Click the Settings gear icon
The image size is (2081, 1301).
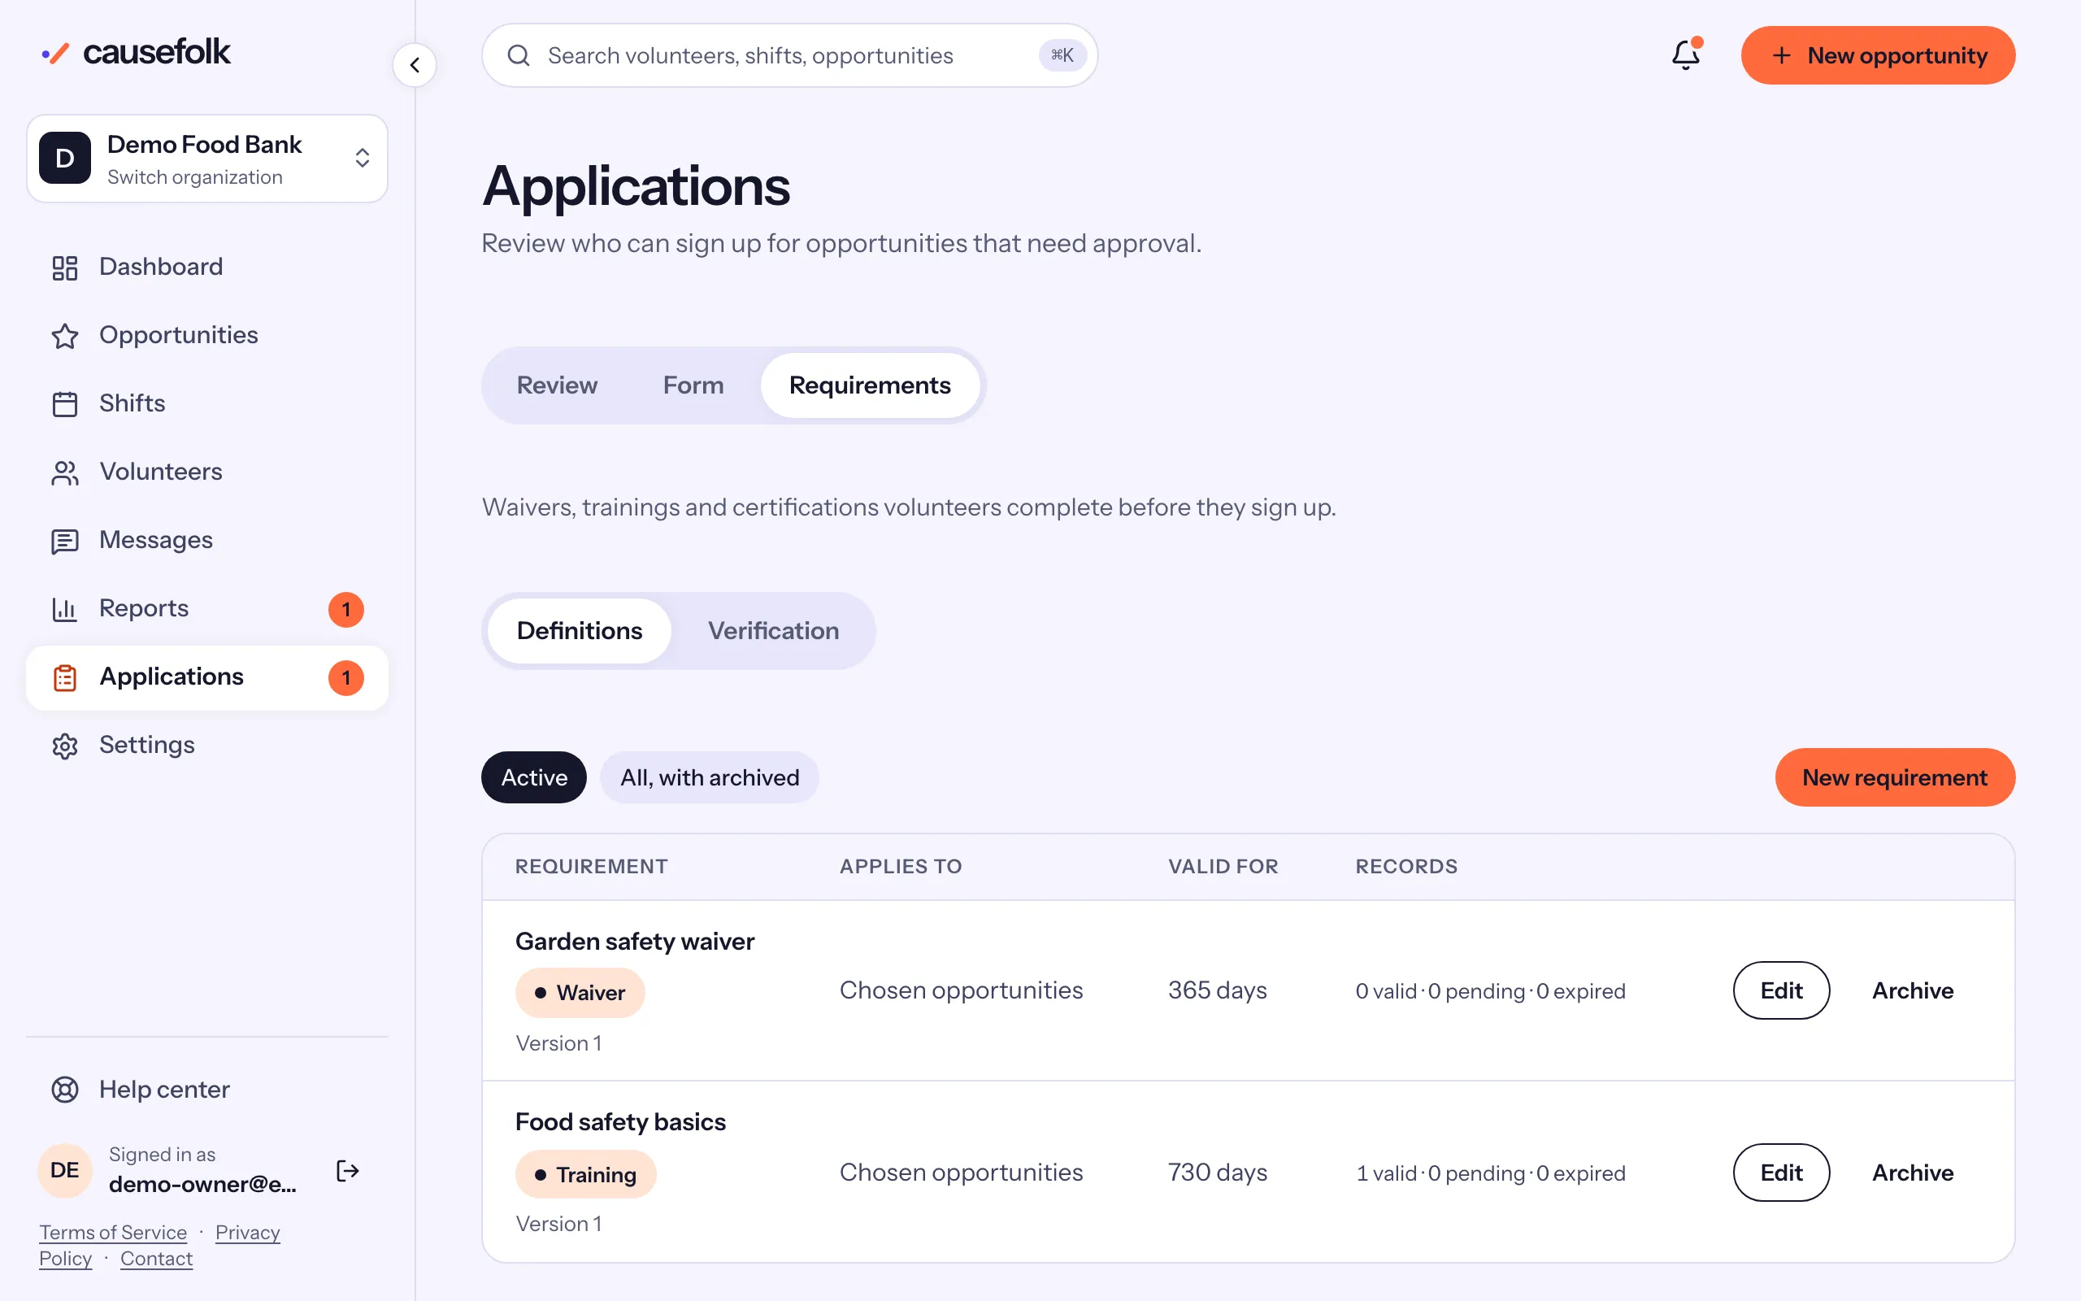[x=64, y=745]
